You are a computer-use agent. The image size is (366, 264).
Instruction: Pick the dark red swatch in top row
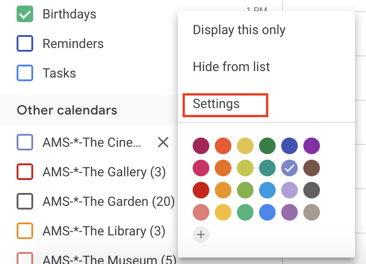click(201, 146)
